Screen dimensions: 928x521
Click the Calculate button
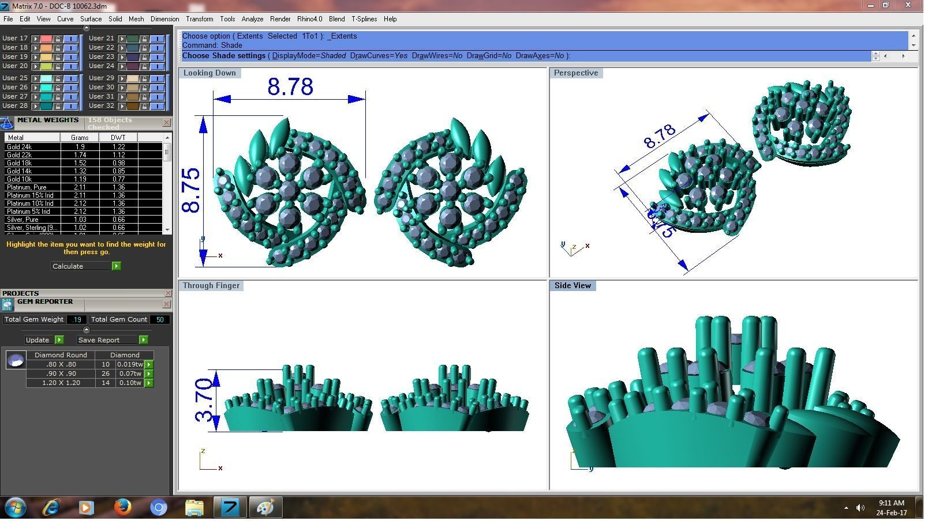[81, 267]
